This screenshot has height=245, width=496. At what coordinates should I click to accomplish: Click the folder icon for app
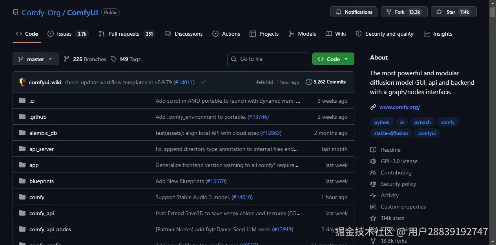(x=22, y=165)
